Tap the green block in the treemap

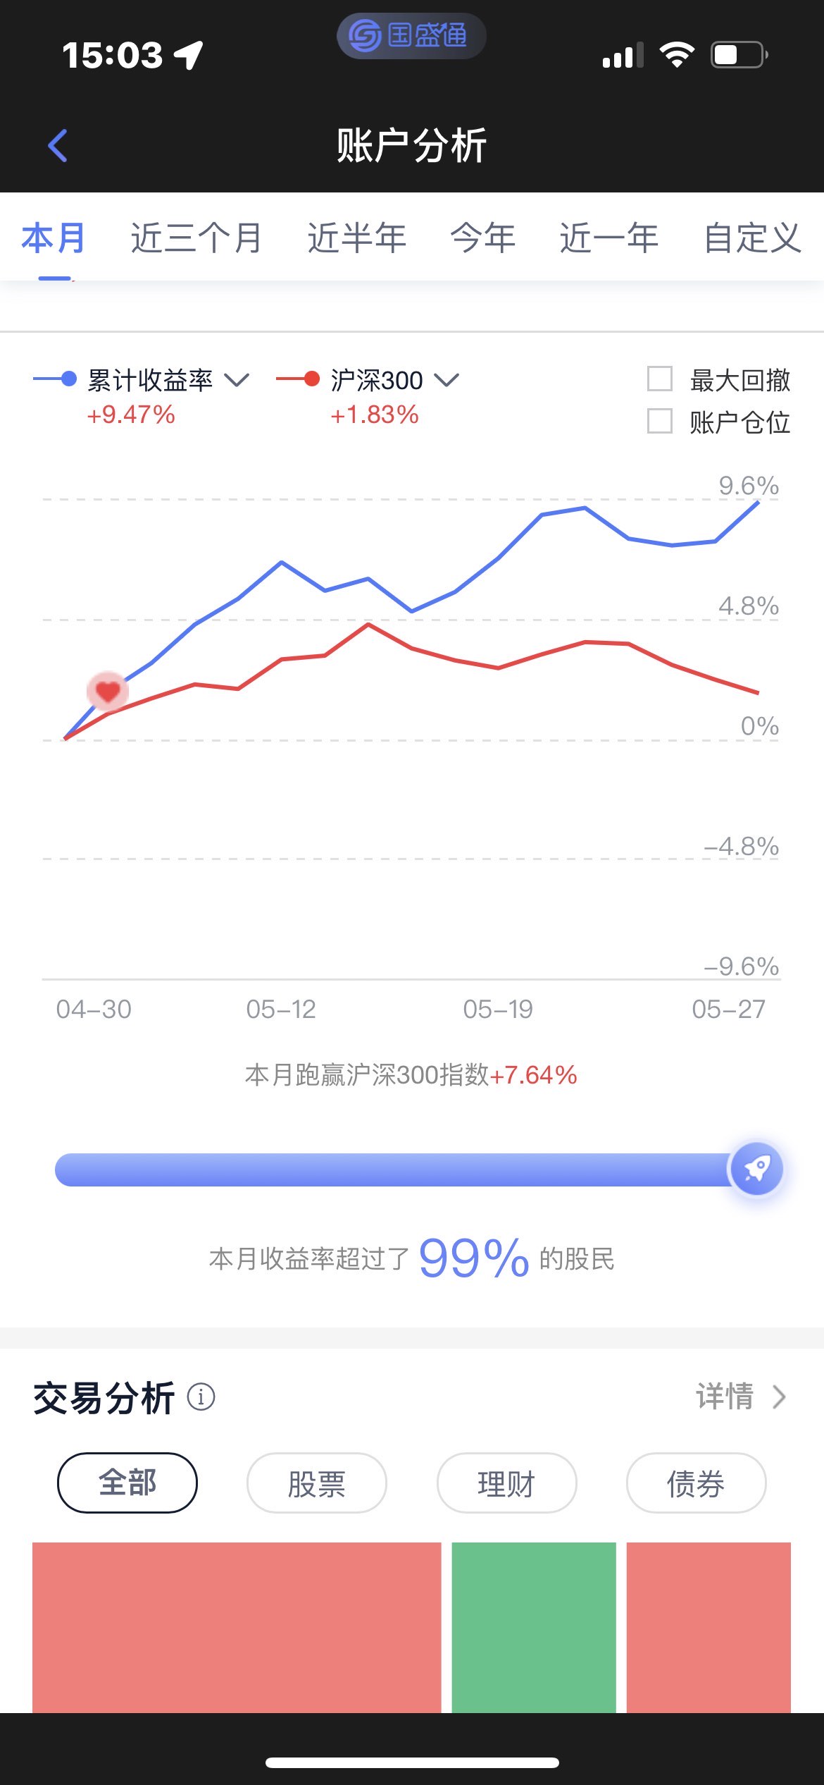[x=534, y=1628]
